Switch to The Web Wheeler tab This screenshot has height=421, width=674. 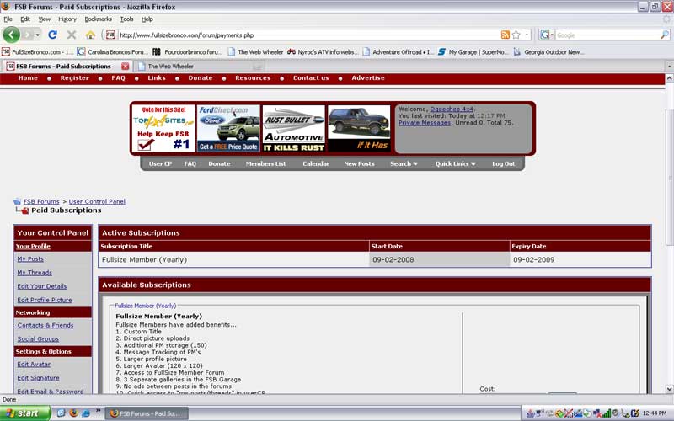tap(198, 67)
